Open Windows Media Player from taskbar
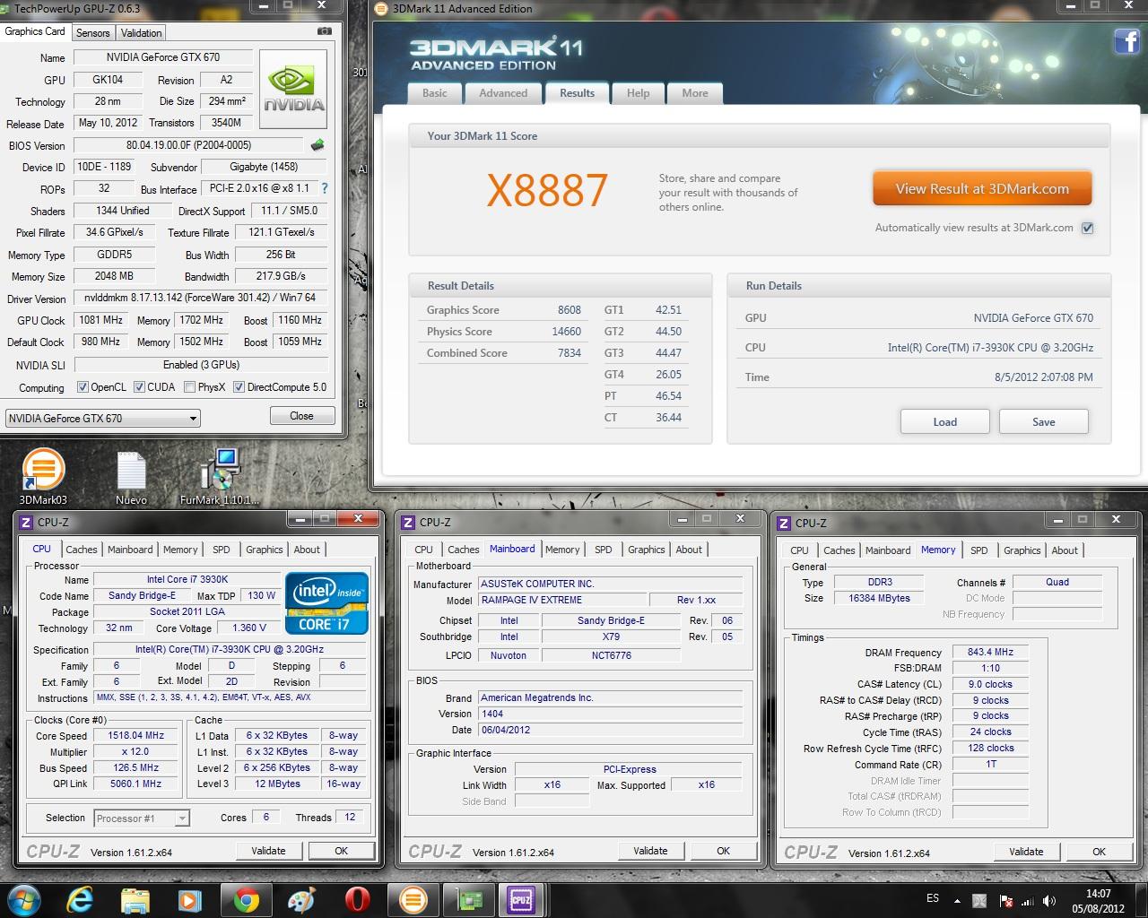 tap(190, 899)
